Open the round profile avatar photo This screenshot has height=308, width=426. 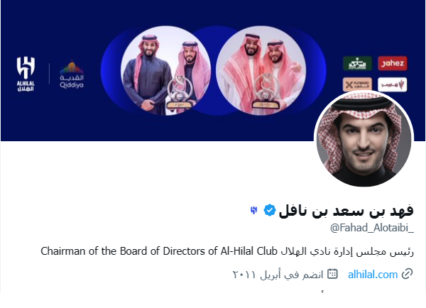click(364, 139)
